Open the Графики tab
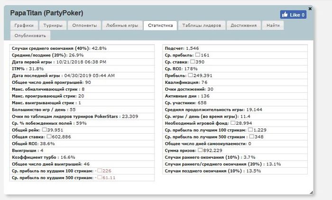 coord(24,26)
